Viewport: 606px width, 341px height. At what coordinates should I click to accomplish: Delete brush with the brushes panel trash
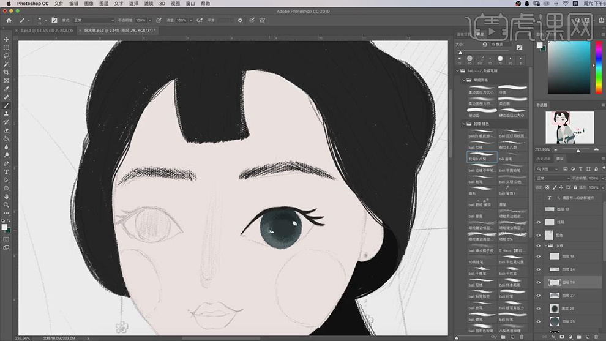coord(522,337)
